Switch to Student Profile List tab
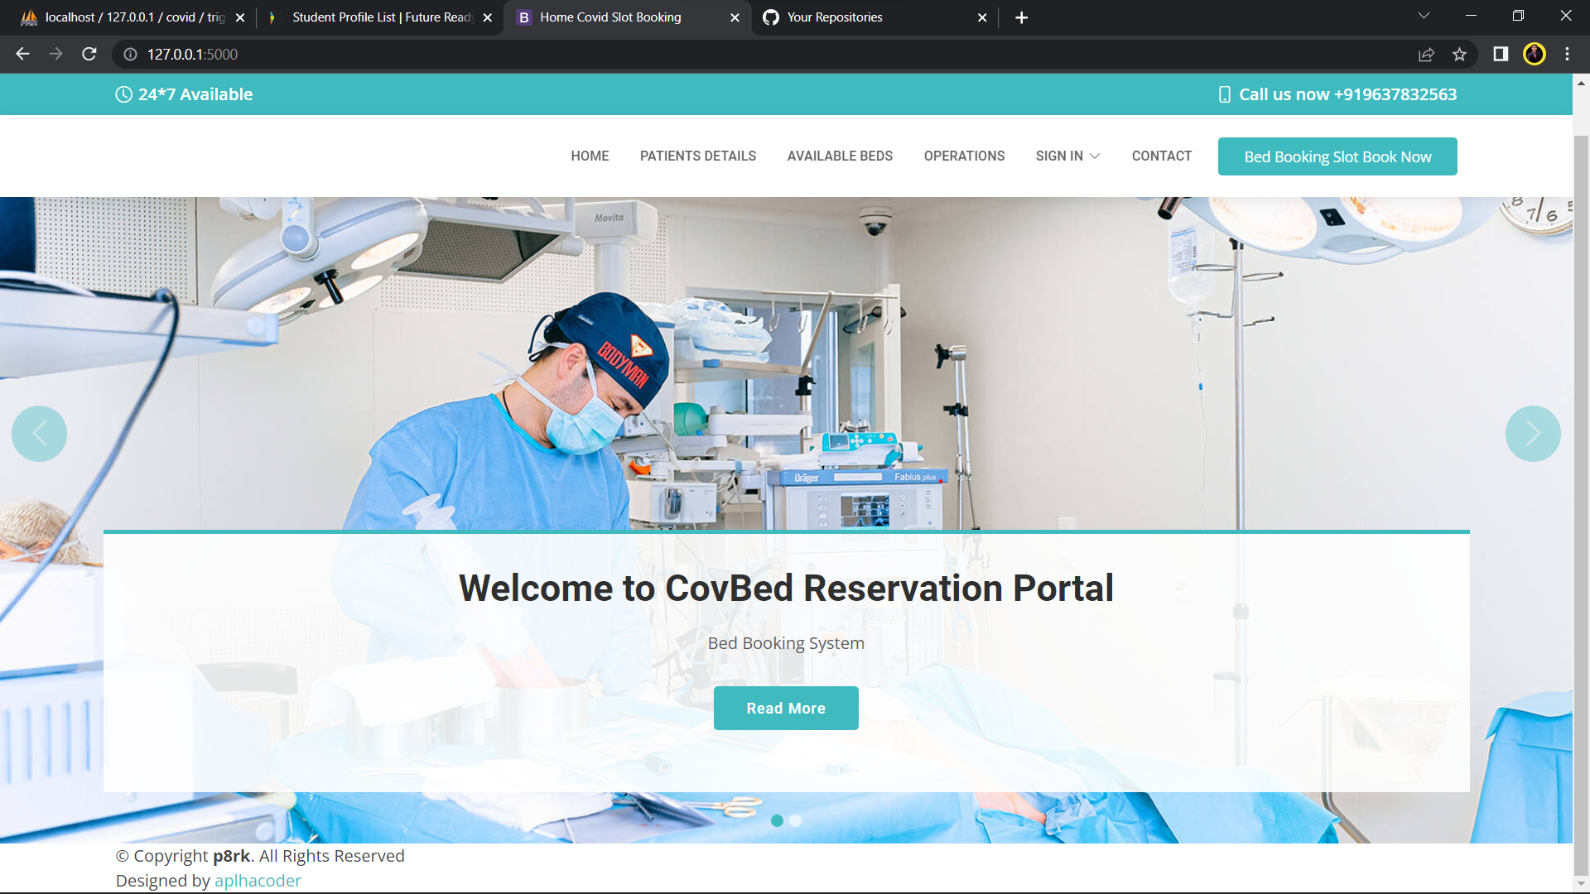The image size is (1590, 894). 381,17
